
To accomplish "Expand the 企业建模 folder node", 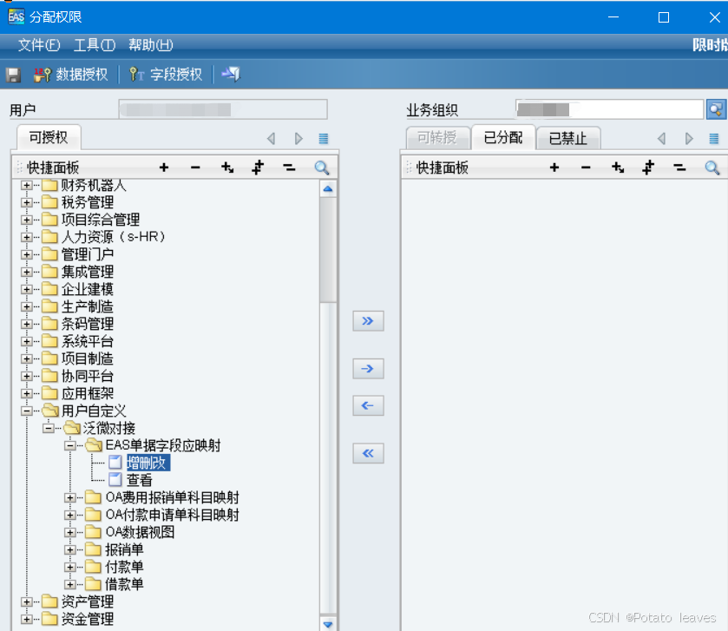I will click(x=26, y=289).
